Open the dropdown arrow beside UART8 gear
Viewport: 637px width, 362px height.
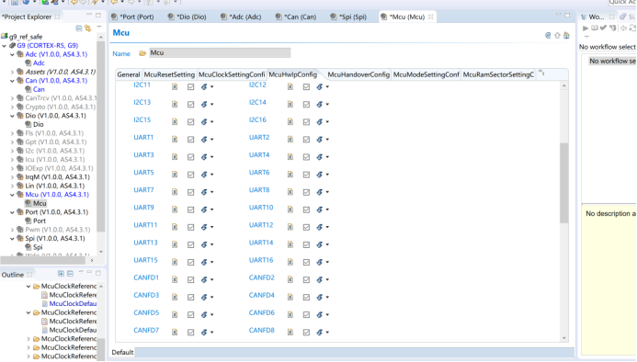327,192
